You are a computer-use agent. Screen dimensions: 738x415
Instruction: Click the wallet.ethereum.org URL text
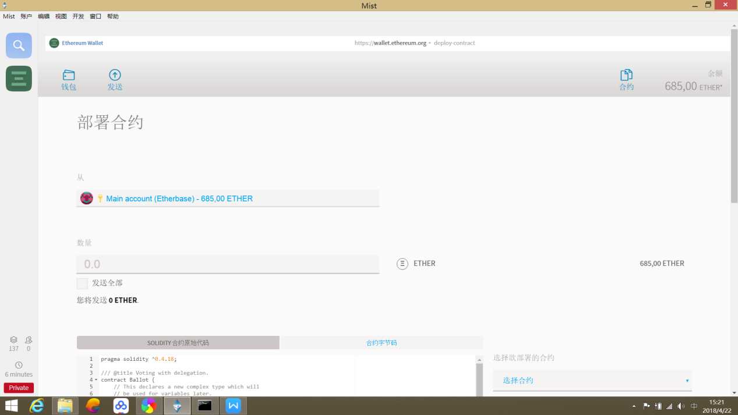point(390,43)
